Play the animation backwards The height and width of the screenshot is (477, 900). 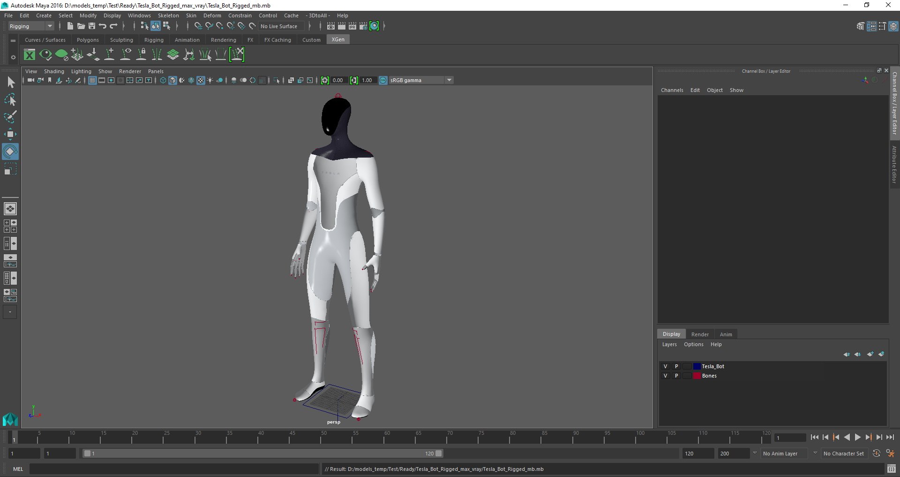click(847, 437)
